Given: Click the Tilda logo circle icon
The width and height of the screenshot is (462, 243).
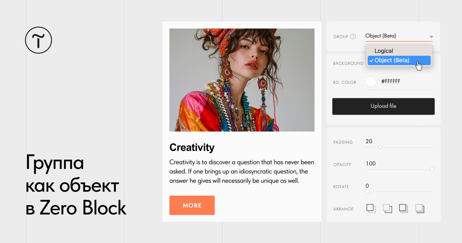Looking at the screenshot, I should 38,40.
